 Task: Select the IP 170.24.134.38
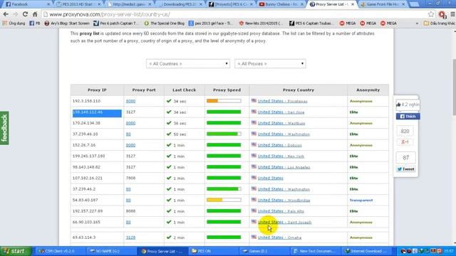pyautogui.click(x=86, y=123)
